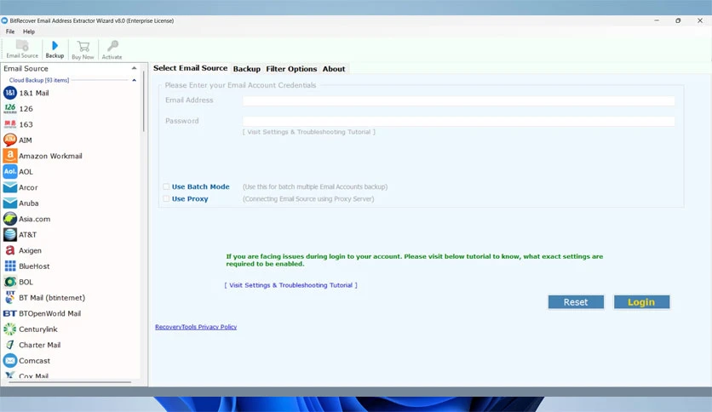The image size is (712, 412).
Task: Select the Centurylink icon
Action: 10,329
